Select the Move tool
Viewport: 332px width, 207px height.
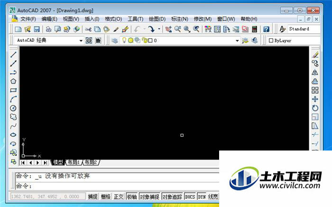(315, 99)
